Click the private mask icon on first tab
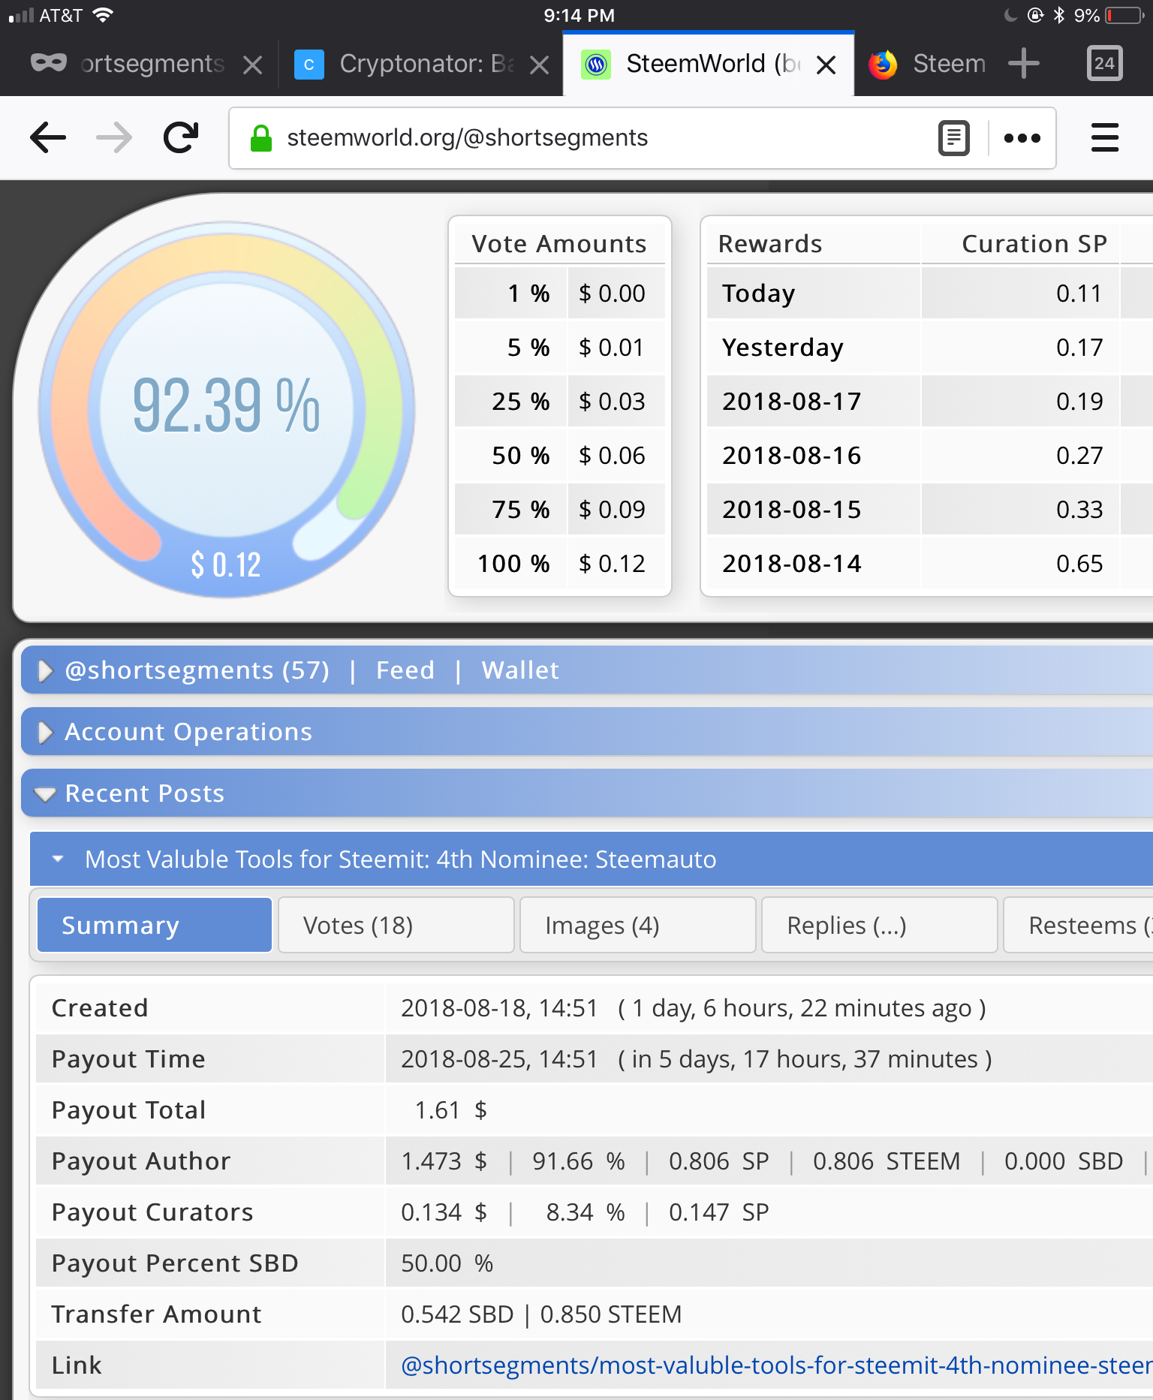 (49, 63)
